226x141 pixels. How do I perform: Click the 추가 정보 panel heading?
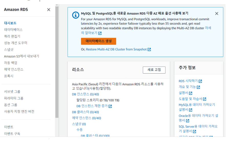tap(187, 68)
